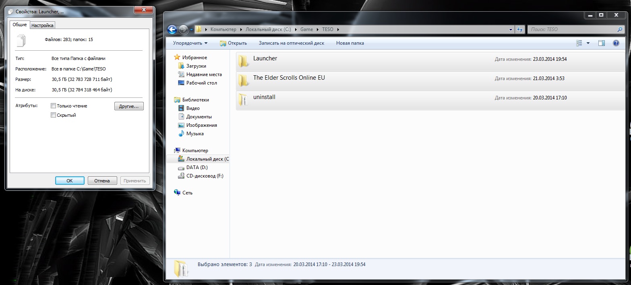Click the date 20.03.2014 17:10 for uninstall
Viewport: 631px width, 285px height.
pos(550,98)
